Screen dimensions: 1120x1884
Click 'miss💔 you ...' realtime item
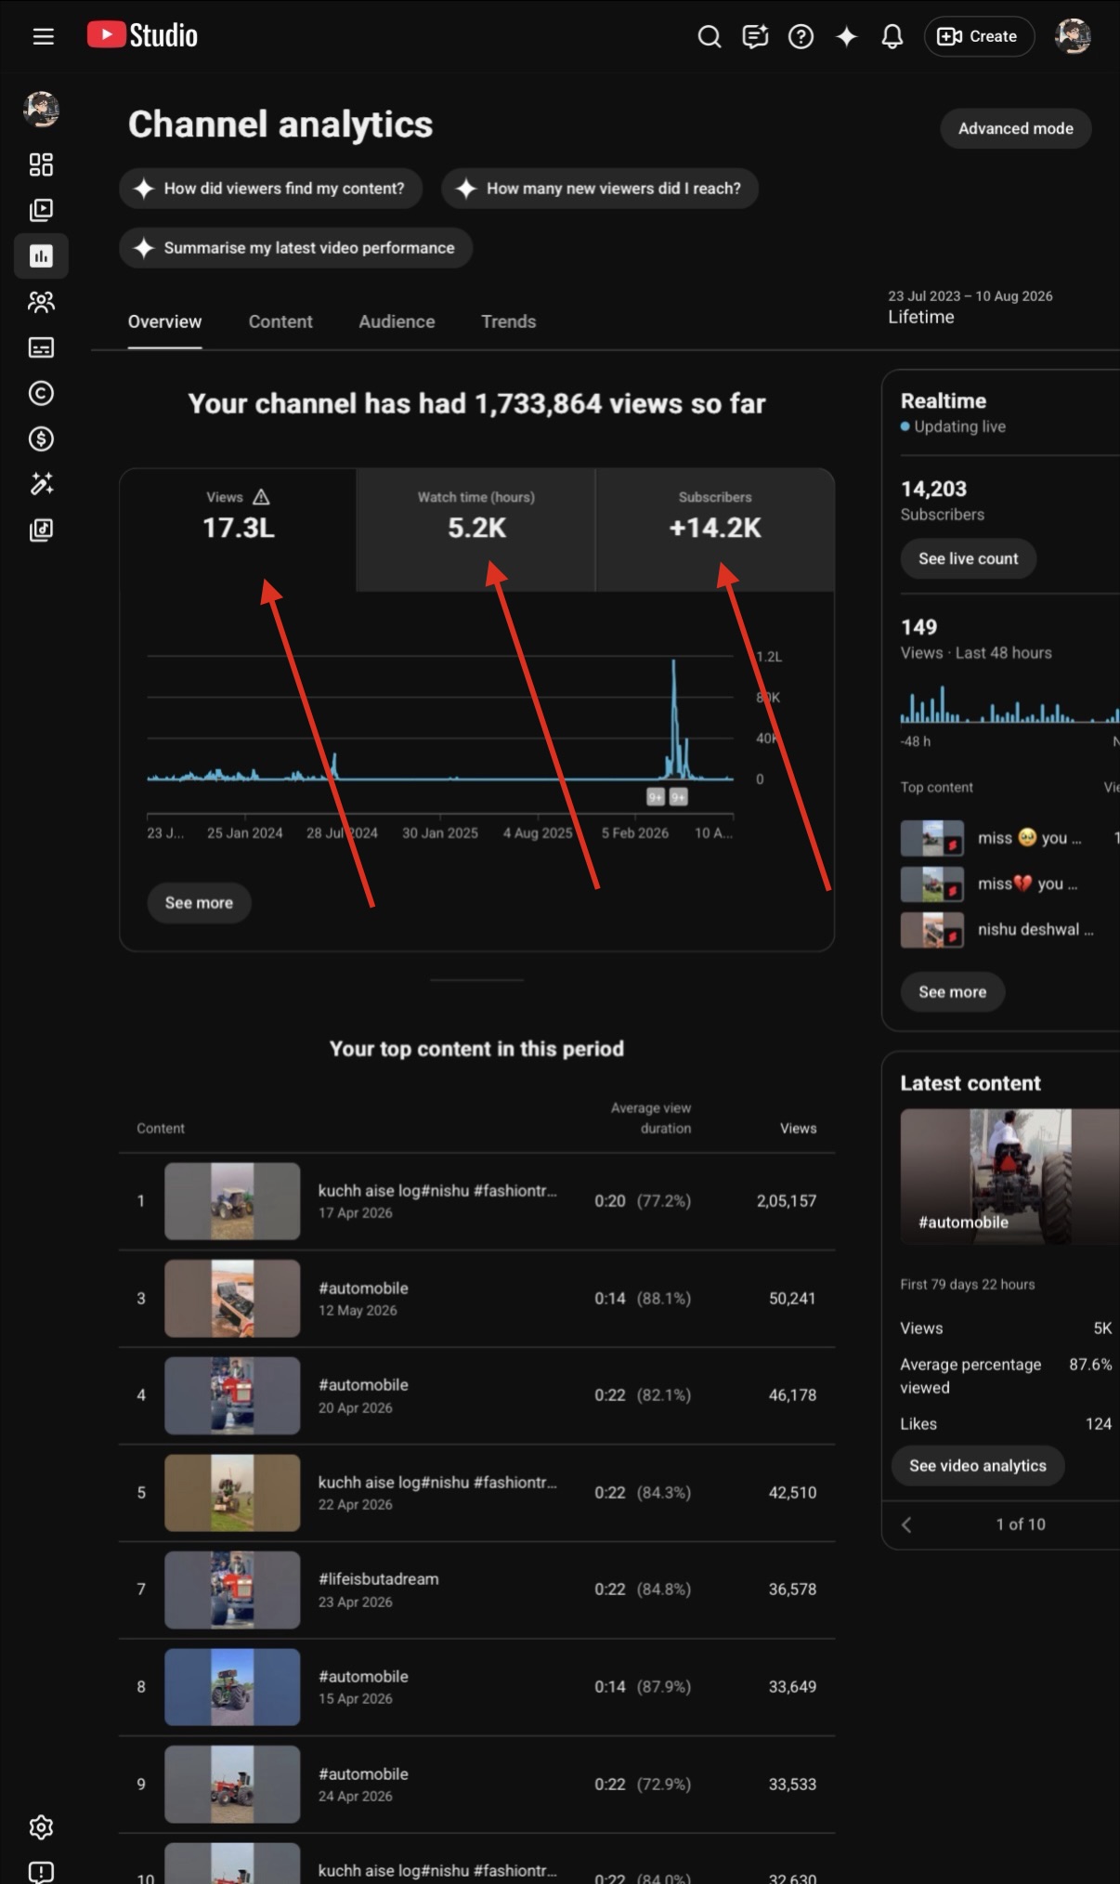[1027, 883]
